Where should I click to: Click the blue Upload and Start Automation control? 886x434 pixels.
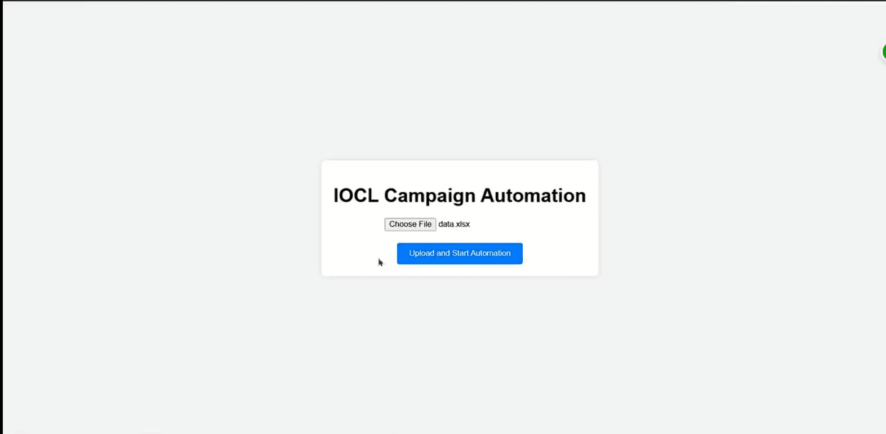[460, 253]
